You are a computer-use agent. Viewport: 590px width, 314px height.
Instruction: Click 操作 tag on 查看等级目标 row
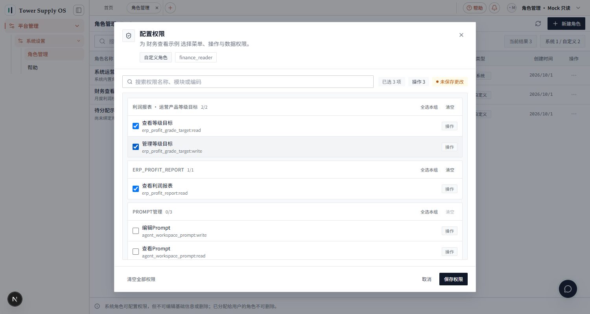pyautogui.click(x=449, y=126)
